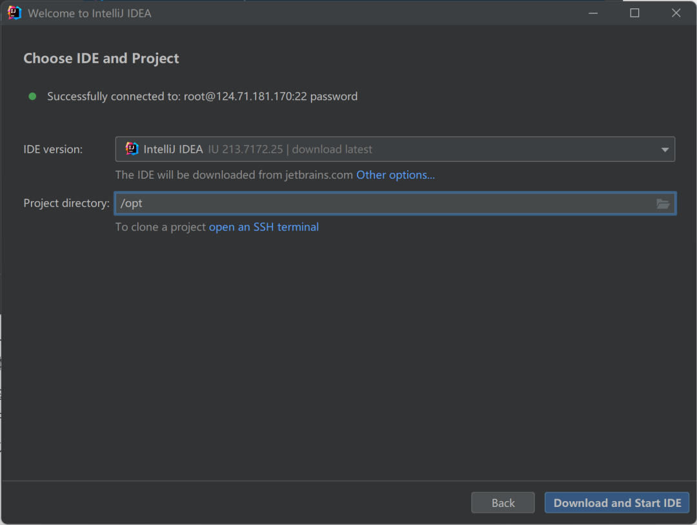This screenshot has width=697, height=525.
Task: Click the Project directory: label
Action: (x=66, y=203)
